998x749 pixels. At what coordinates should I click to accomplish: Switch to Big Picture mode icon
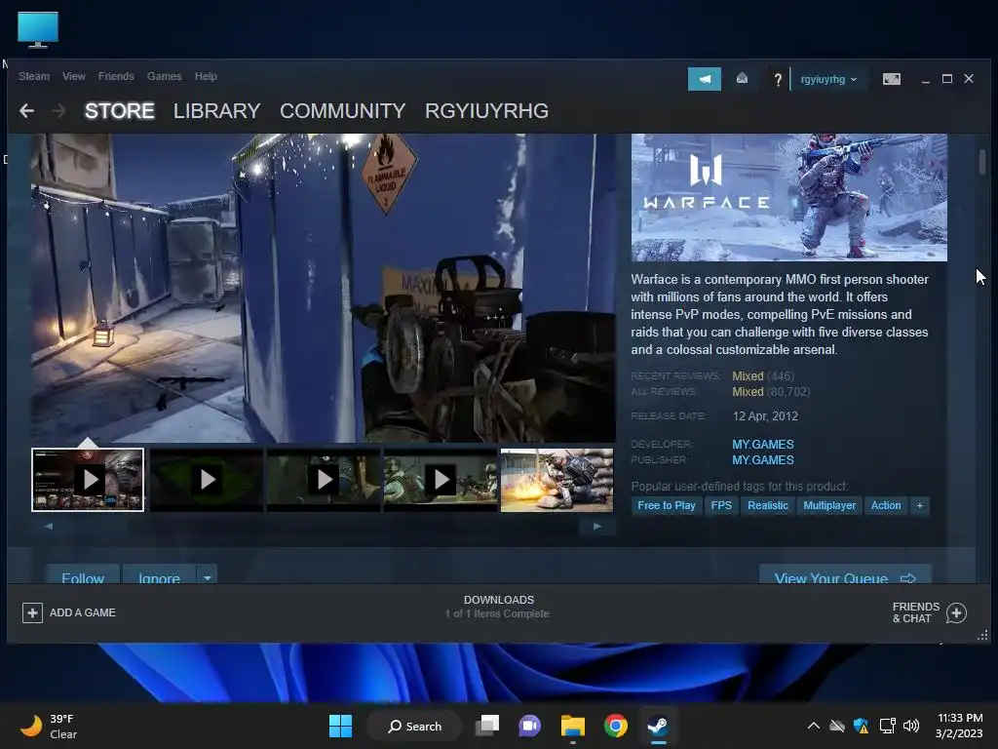891,78
